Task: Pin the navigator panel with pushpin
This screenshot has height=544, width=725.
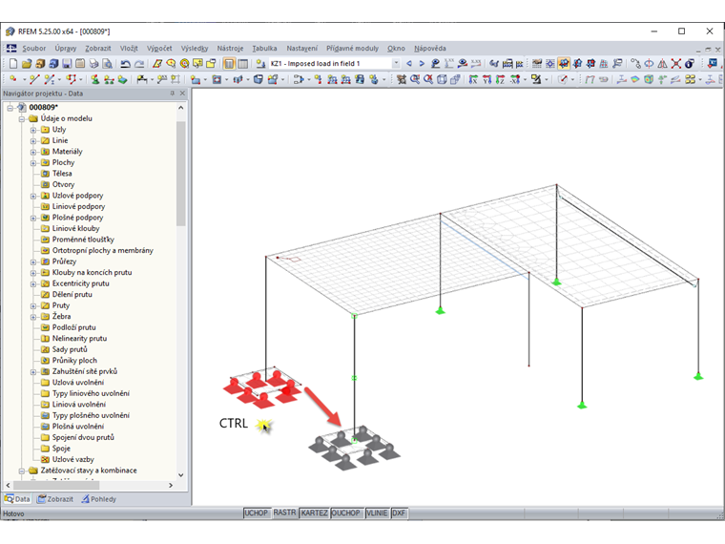Action: point(172,94)
